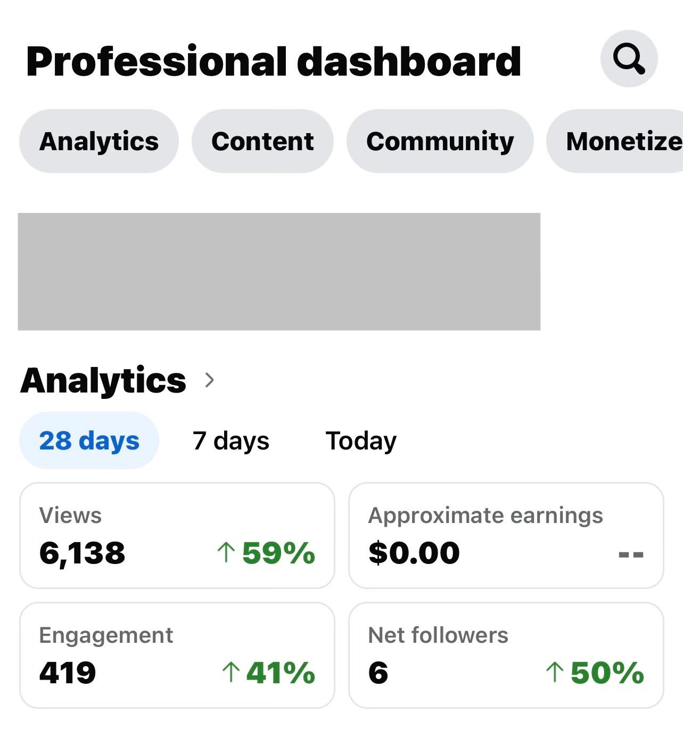Click the gray banner placeholder
683x744 pixels.
(x=279, y=272)
